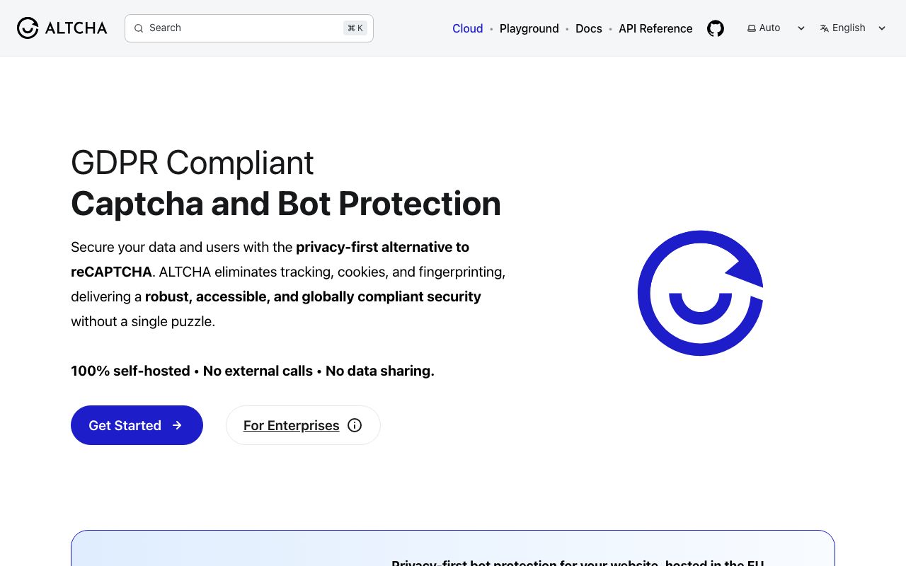Viewport: 906px width, 566px height.
Task: Click the 'Captcha and Bot Protection' heading
Action: [286, 204]
